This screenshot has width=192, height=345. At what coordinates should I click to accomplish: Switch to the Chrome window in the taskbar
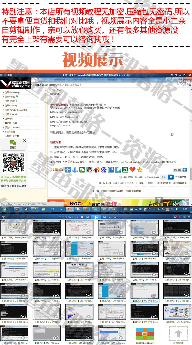[69, 209]
